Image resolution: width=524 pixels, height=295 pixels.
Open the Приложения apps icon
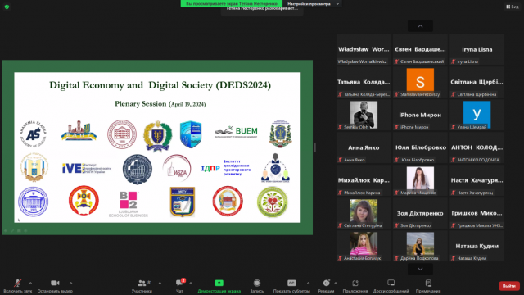pos(355,284)
